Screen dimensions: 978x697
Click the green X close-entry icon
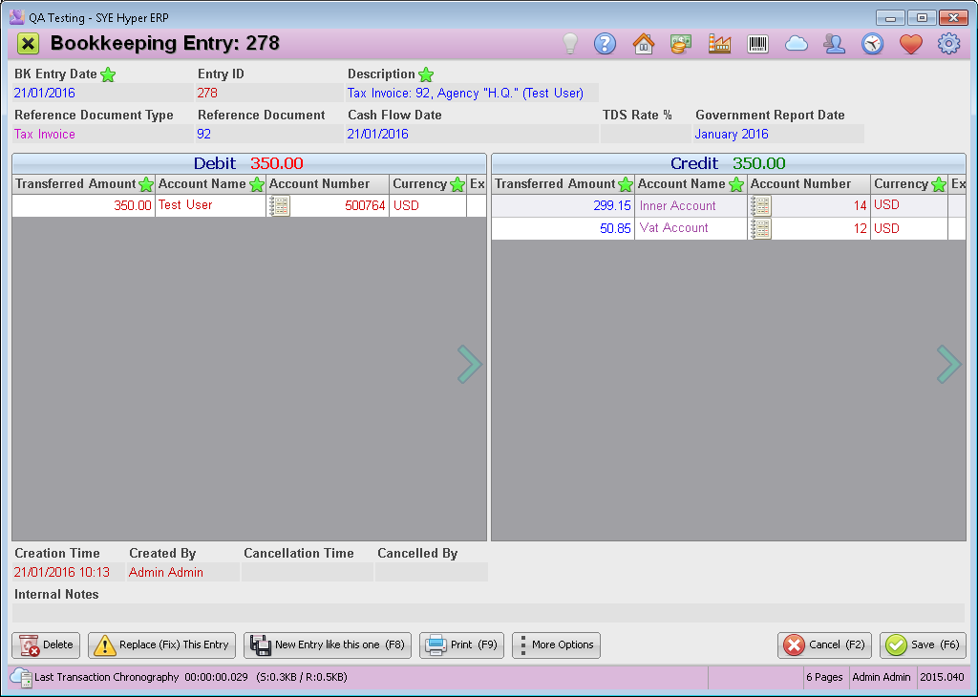[x=28, y=44]
